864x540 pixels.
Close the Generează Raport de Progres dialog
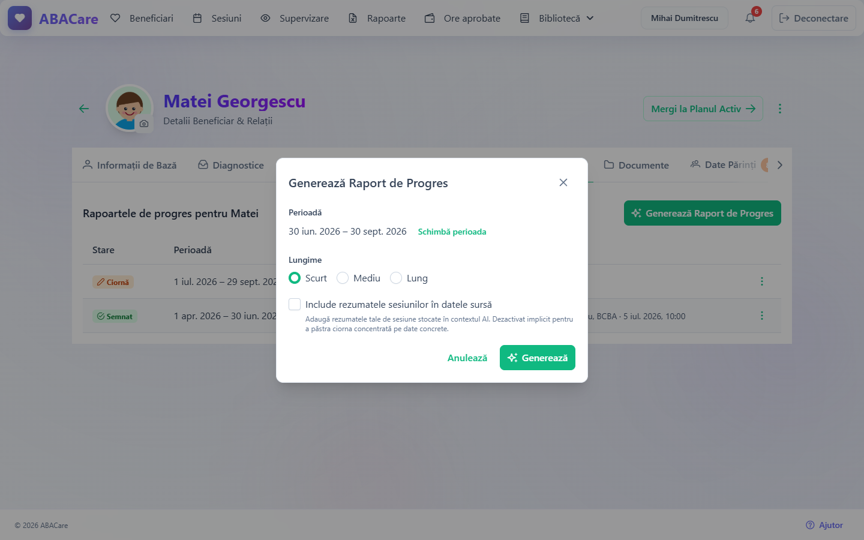tap(563, 182)
